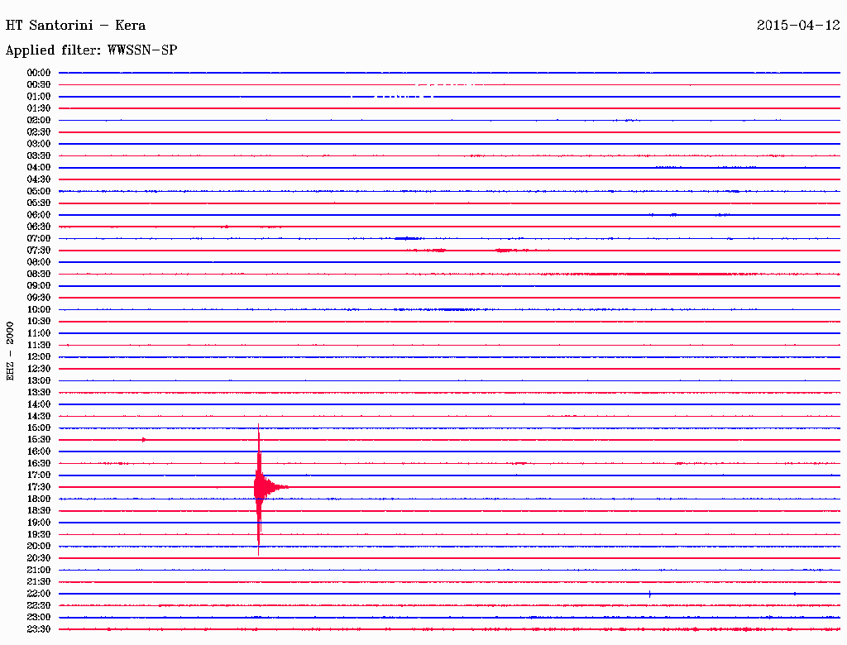Click the '10:30' time label
Image resolution: width=847 pixels, height=645 pixels.
39,321
